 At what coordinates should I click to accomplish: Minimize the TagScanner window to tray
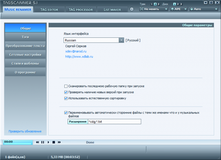pyautogui.click(x=206, y=3)
